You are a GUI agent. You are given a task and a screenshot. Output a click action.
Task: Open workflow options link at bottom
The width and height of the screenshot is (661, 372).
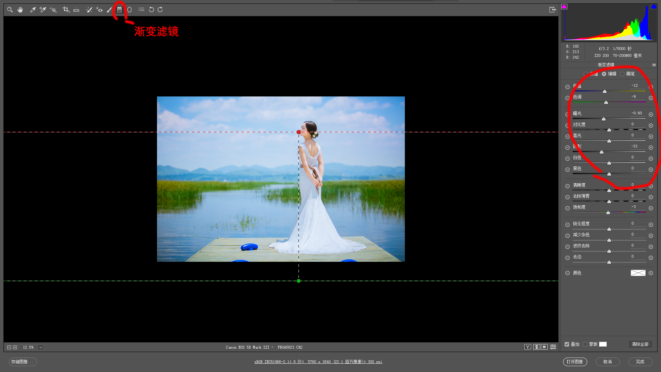tap(318, 362)
